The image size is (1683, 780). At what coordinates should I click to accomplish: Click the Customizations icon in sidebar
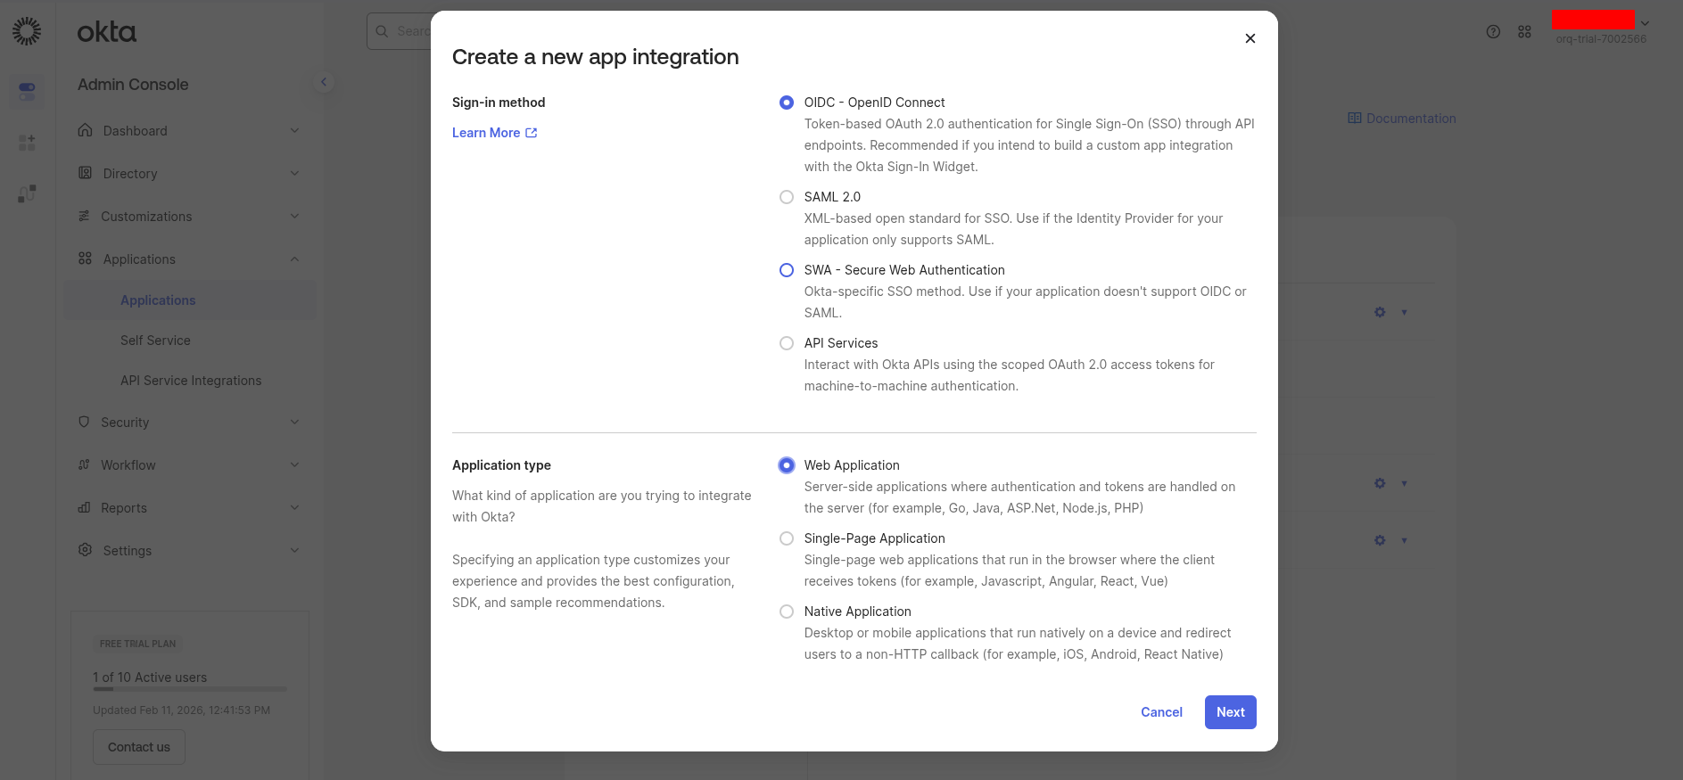84,216
